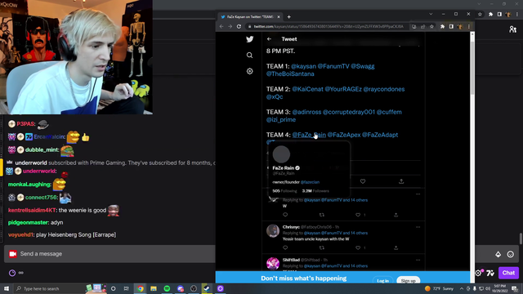Open the Chrome profile avatar in Twitter window
The image size is (523, 294).
460,26
